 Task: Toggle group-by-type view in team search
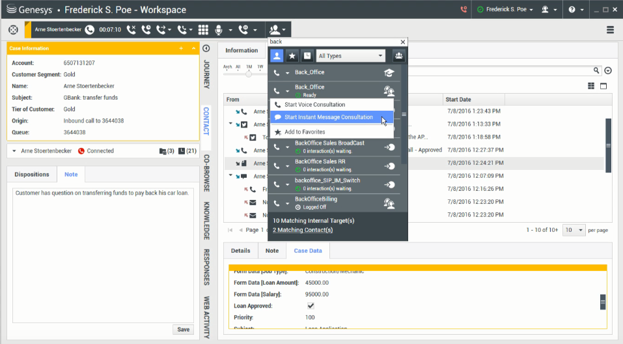click(399, 56)
